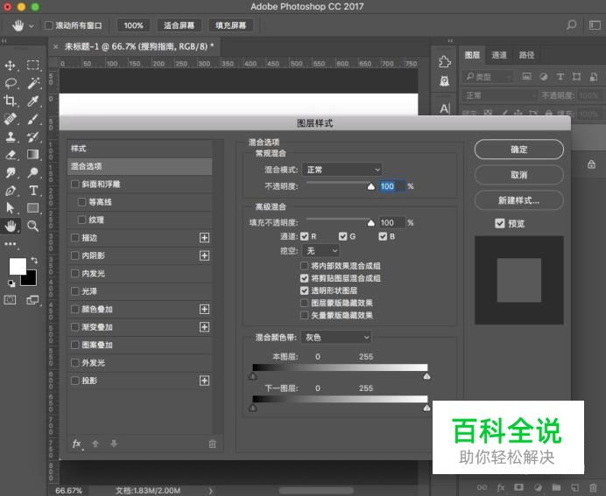The image size is (606, 496).
Task: Click the 确定 button
Action: [x=519, y=150]
